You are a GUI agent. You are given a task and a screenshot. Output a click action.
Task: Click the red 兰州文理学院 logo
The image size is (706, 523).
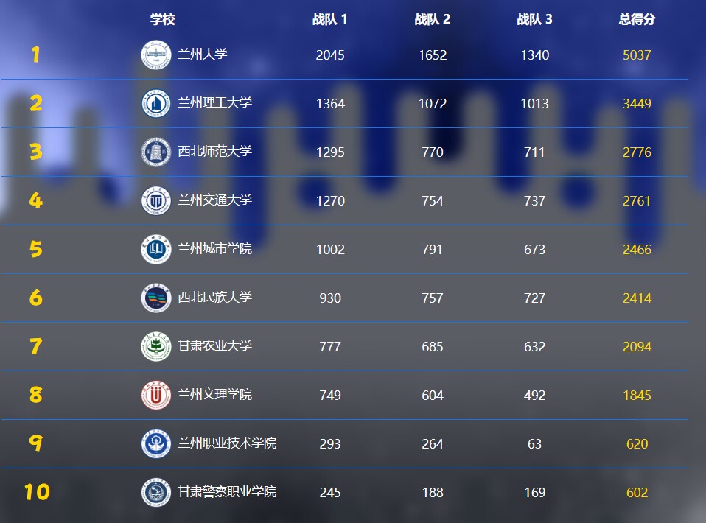pos(156,395)
